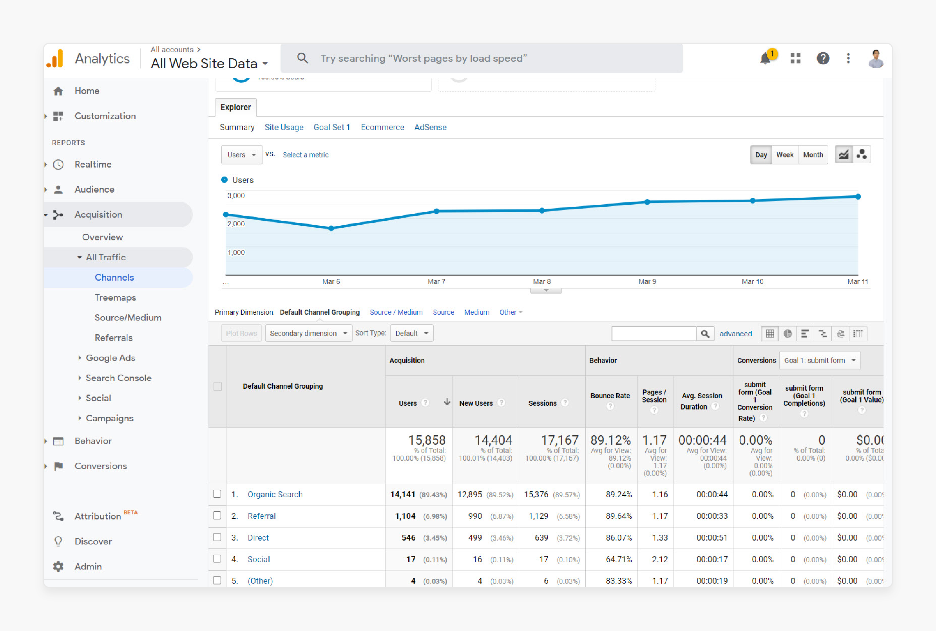This screenshot has height=631, width=936.
Task: Select the Explorer tab
Action: 235,107
